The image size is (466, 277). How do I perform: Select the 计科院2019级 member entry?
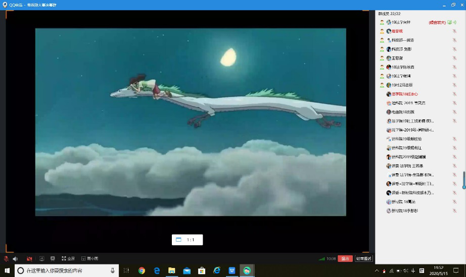[417, 157]
